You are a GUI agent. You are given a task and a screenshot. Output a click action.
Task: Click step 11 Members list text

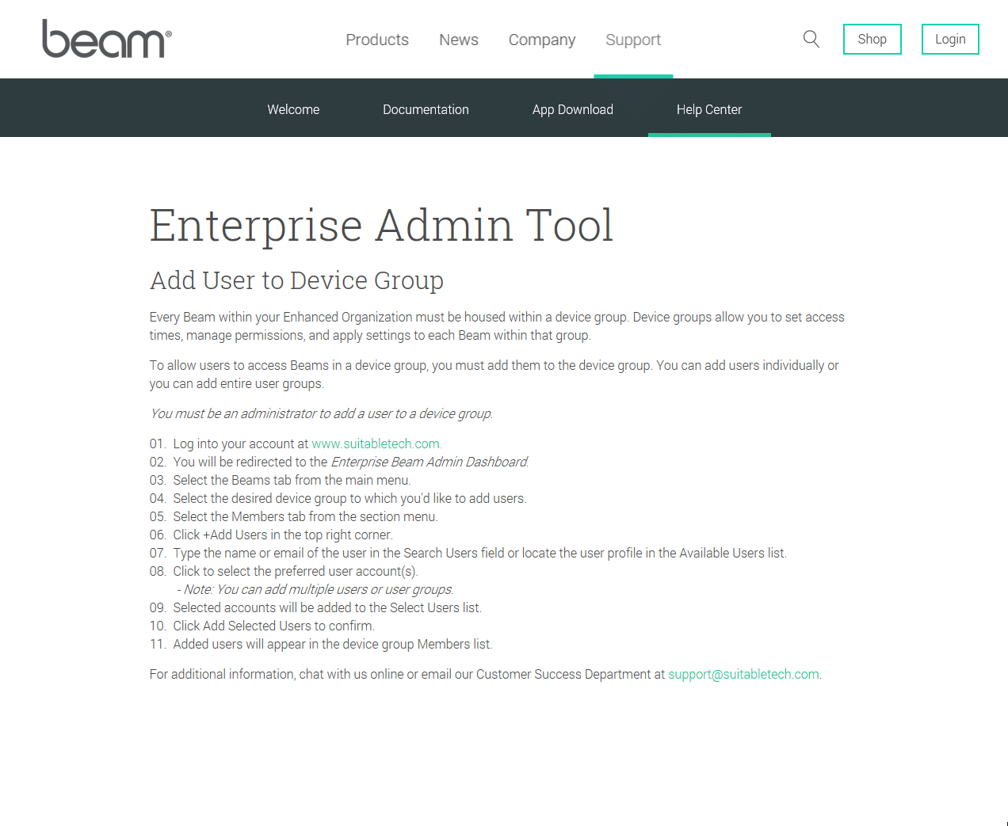click(321, 644)
